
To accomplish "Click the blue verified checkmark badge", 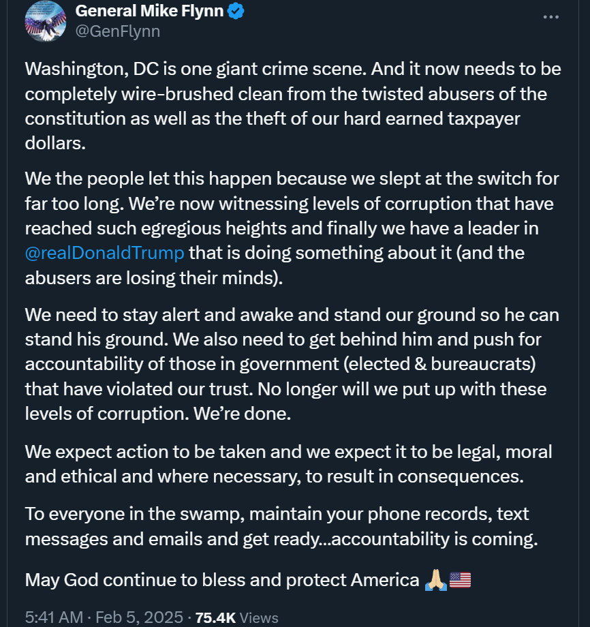I will [236, 11].
